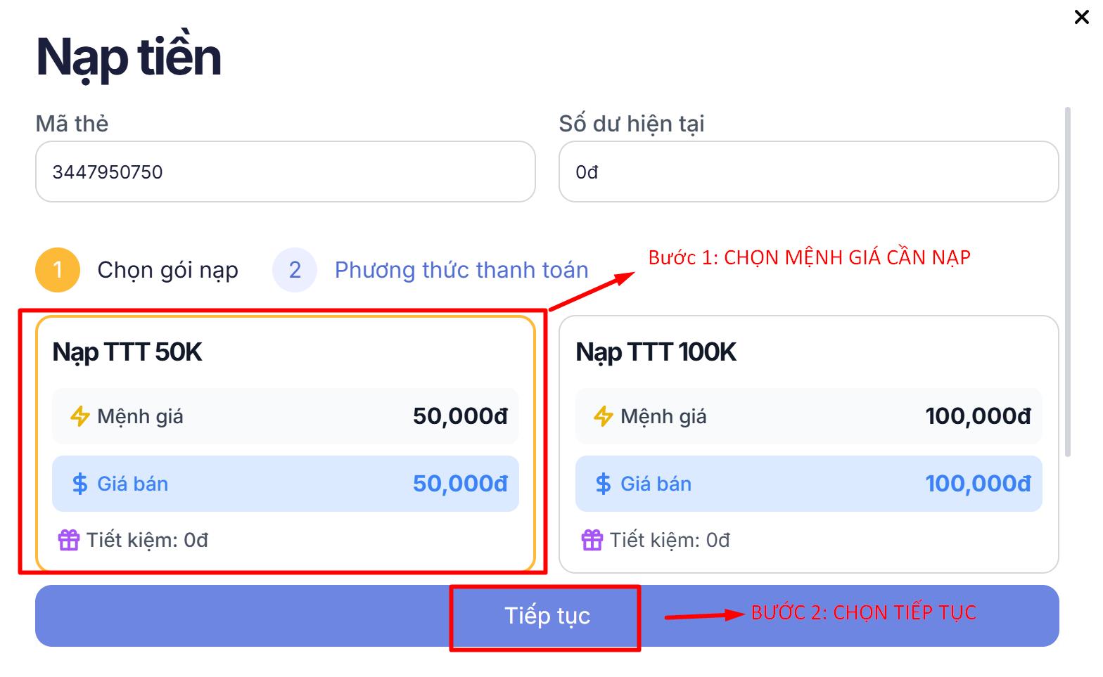Click dollar icon in 100K package
Viewport: 1103px width, 677px height.
pos(603,484)
